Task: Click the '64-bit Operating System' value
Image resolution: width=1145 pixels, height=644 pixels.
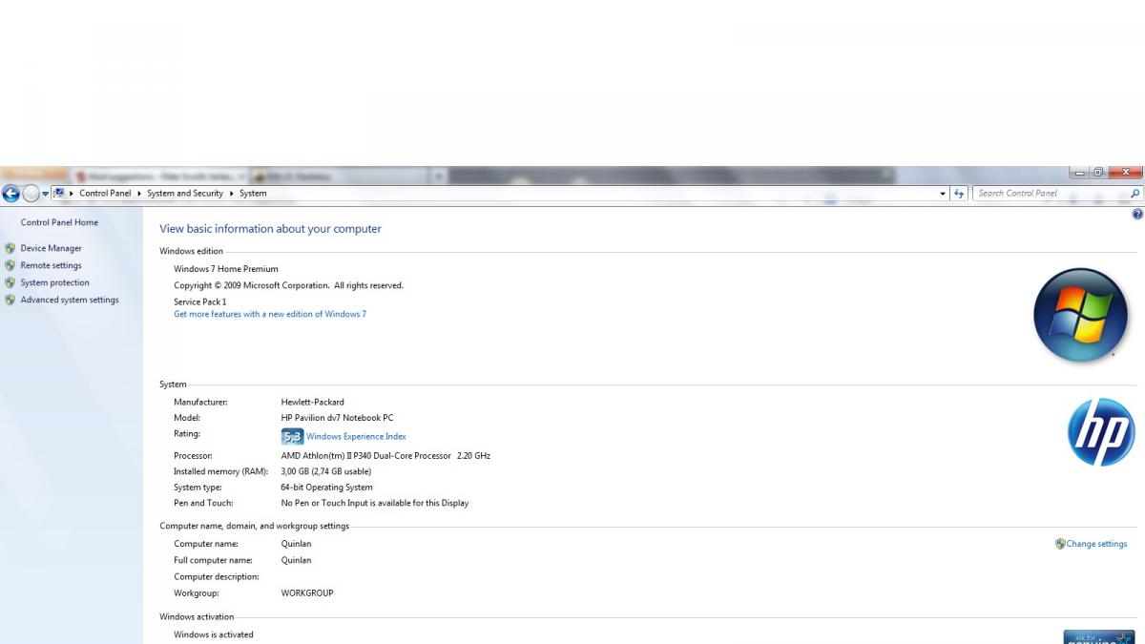Action: click(327, 488)
